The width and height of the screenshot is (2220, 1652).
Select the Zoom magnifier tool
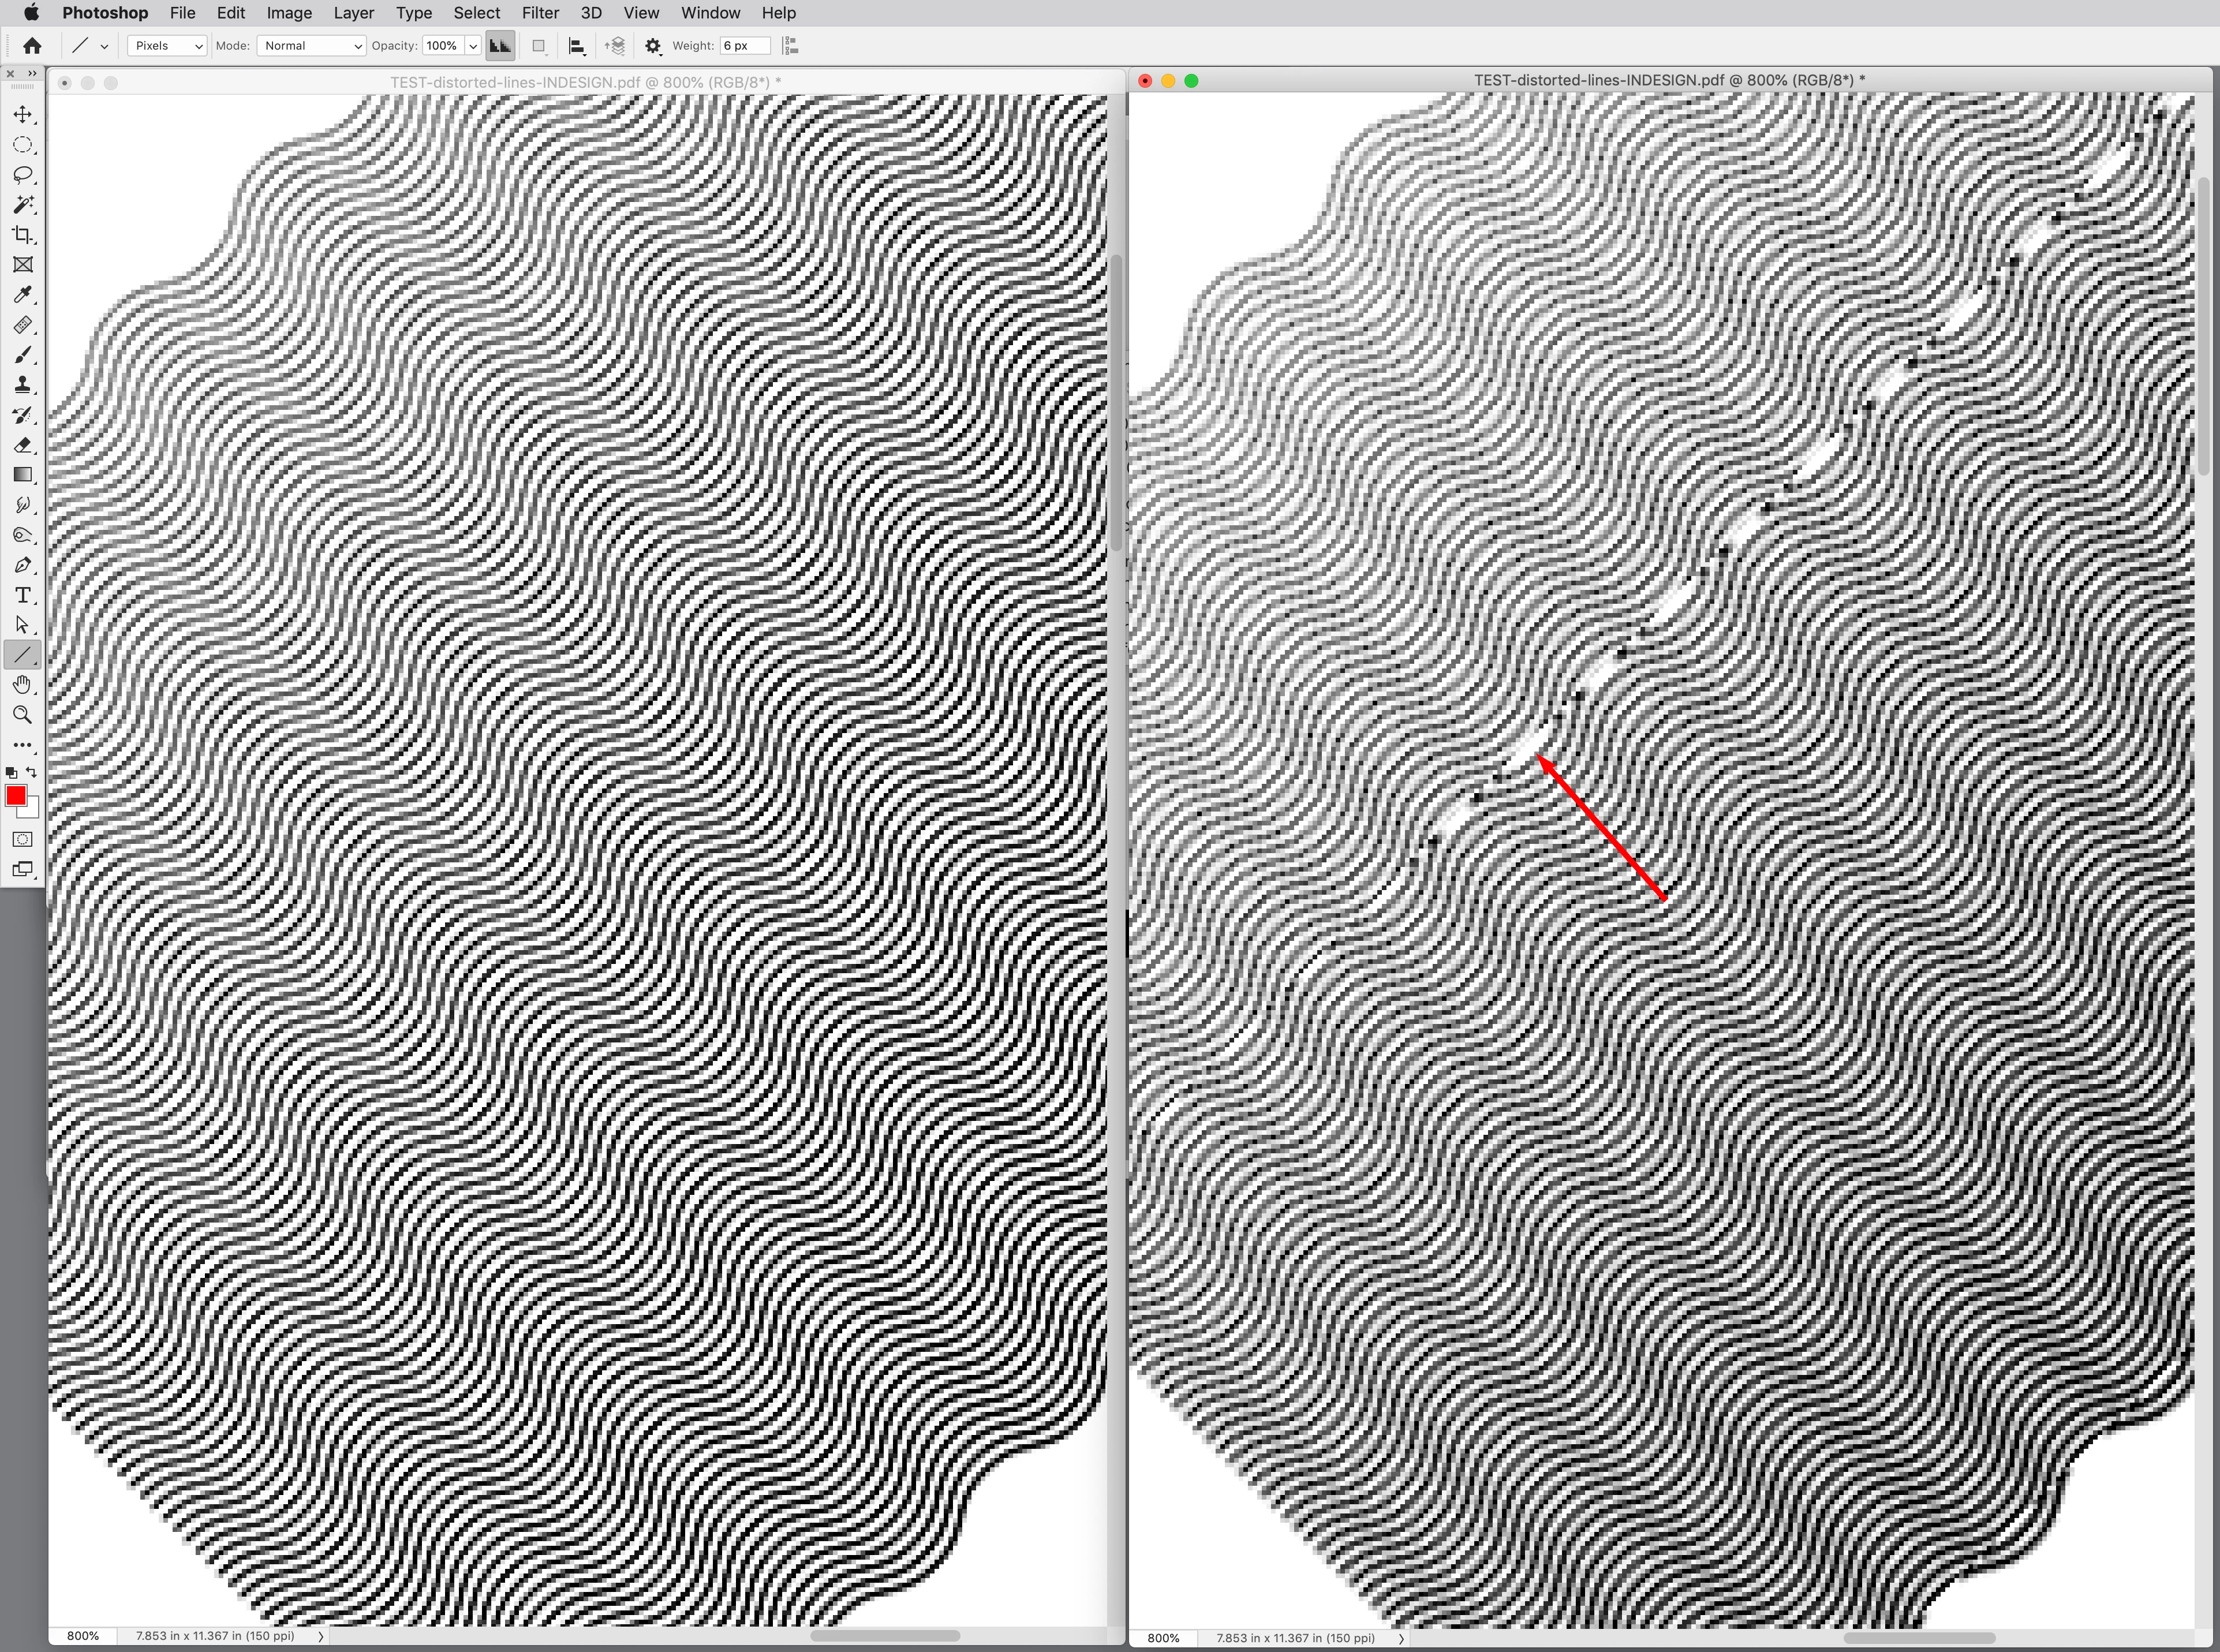[x=22, y=715]
